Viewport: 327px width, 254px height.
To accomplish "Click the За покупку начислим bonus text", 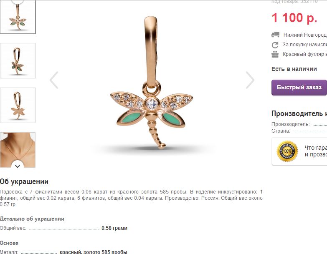I will point(305,45).
